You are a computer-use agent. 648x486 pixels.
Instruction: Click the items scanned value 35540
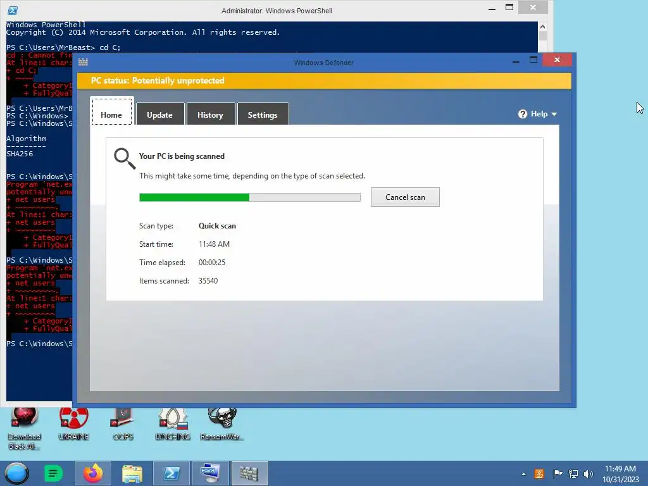tap(208, 280)
